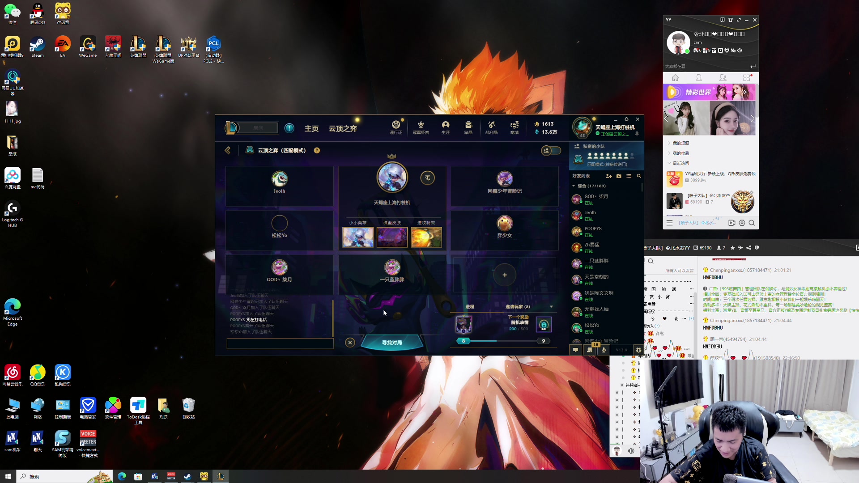Click the microphone icon in League bottom bar
Viewport: 859px width, 483px height.
pyautogui.click(x=604, y=350)
